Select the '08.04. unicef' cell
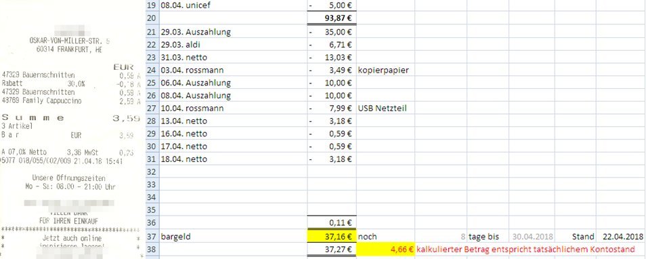Viewport: 646px width, 259px height. [x=233, y=6]
